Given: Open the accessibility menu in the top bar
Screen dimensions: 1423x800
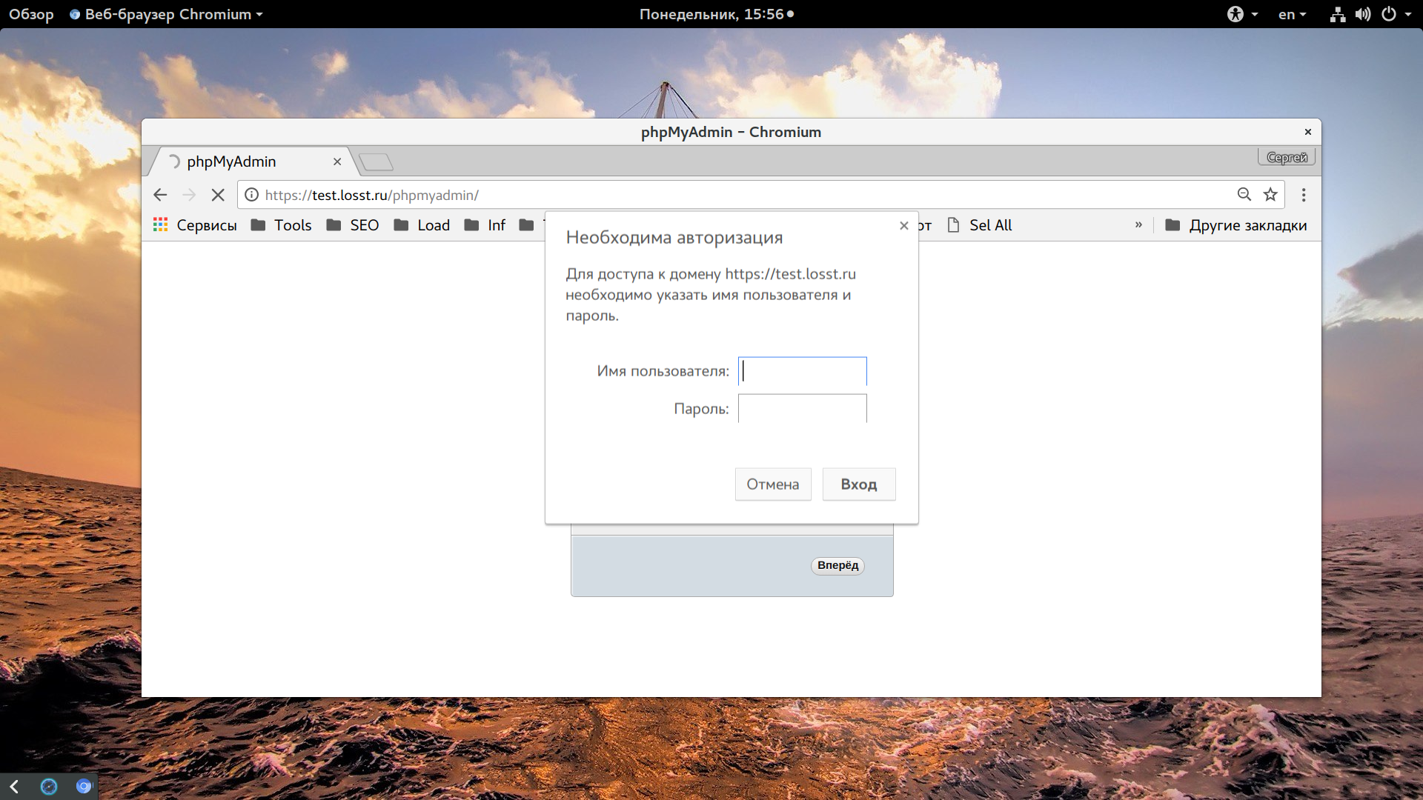Looking at the screenshot, I should click(x=1243, y=14).
